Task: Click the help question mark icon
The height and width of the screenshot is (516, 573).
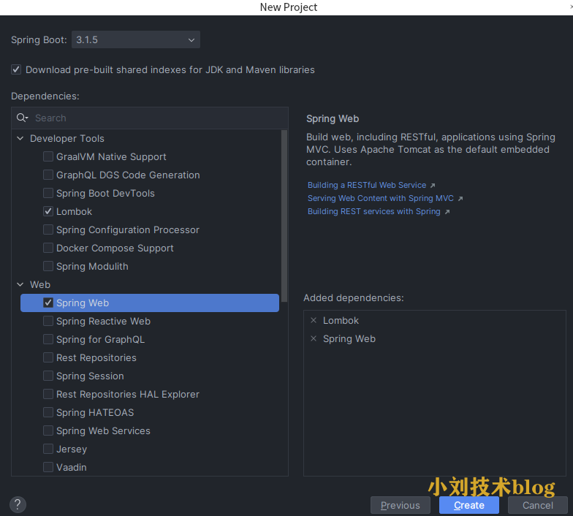Action: point(18,504)
